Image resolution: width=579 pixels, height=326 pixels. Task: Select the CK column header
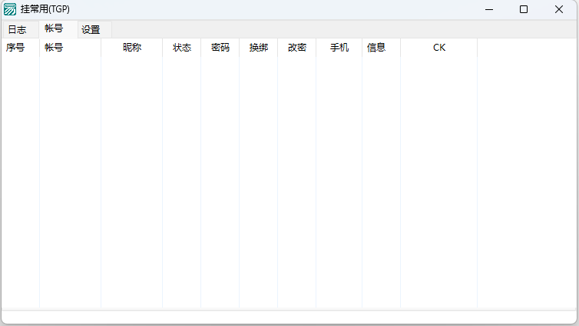[439, 48]
